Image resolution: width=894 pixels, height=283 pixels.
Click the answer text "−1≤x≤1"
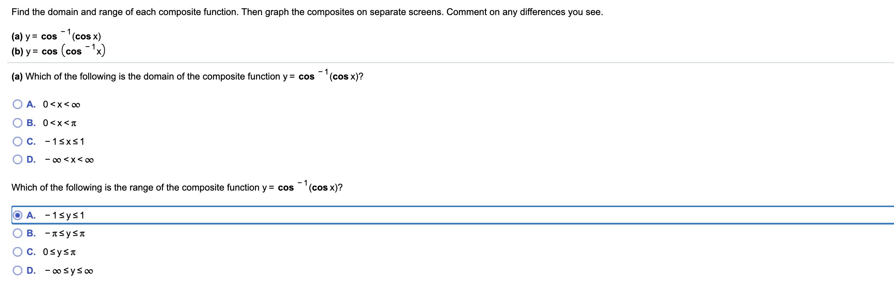(65, 142)
